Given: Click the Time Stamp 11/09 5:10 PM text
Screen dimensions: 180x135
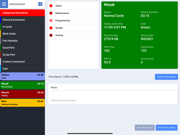Looking at the screenshot, I should 63,77.
